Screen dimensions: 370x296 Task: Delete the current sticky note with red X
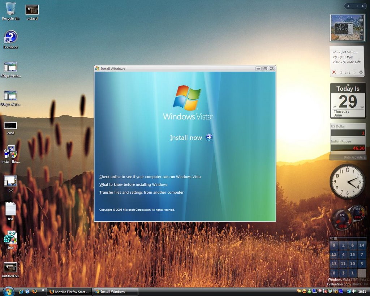tap(334, 73)
